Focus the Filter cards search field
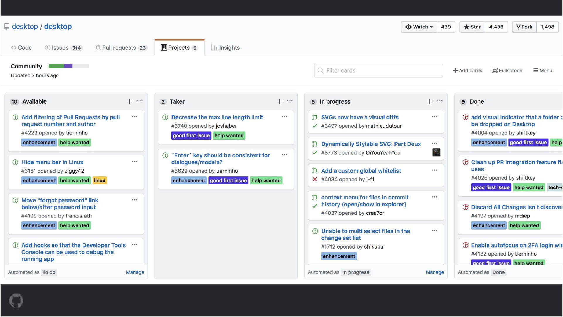563x317 pixels. click(x=378, y=70)
